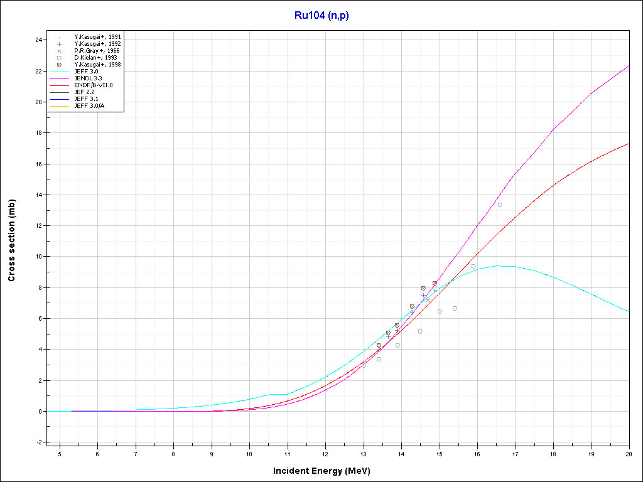
Task: Click the JEF 2.2 legend label
Action: click(x=85, y=92)
